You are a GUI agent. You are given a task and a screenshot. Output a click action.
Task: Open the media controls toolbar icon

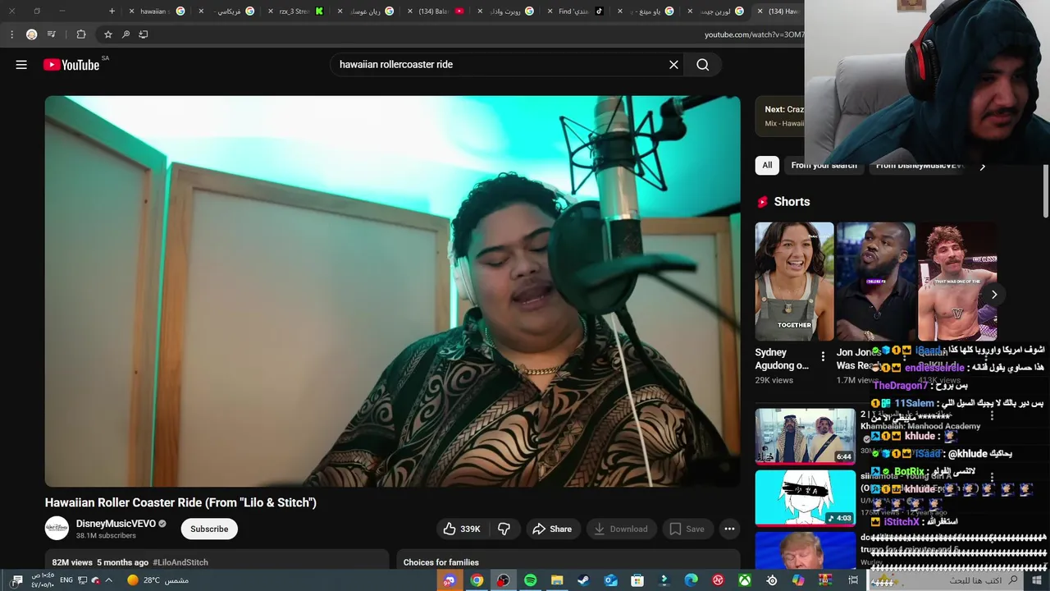(52, 34)
